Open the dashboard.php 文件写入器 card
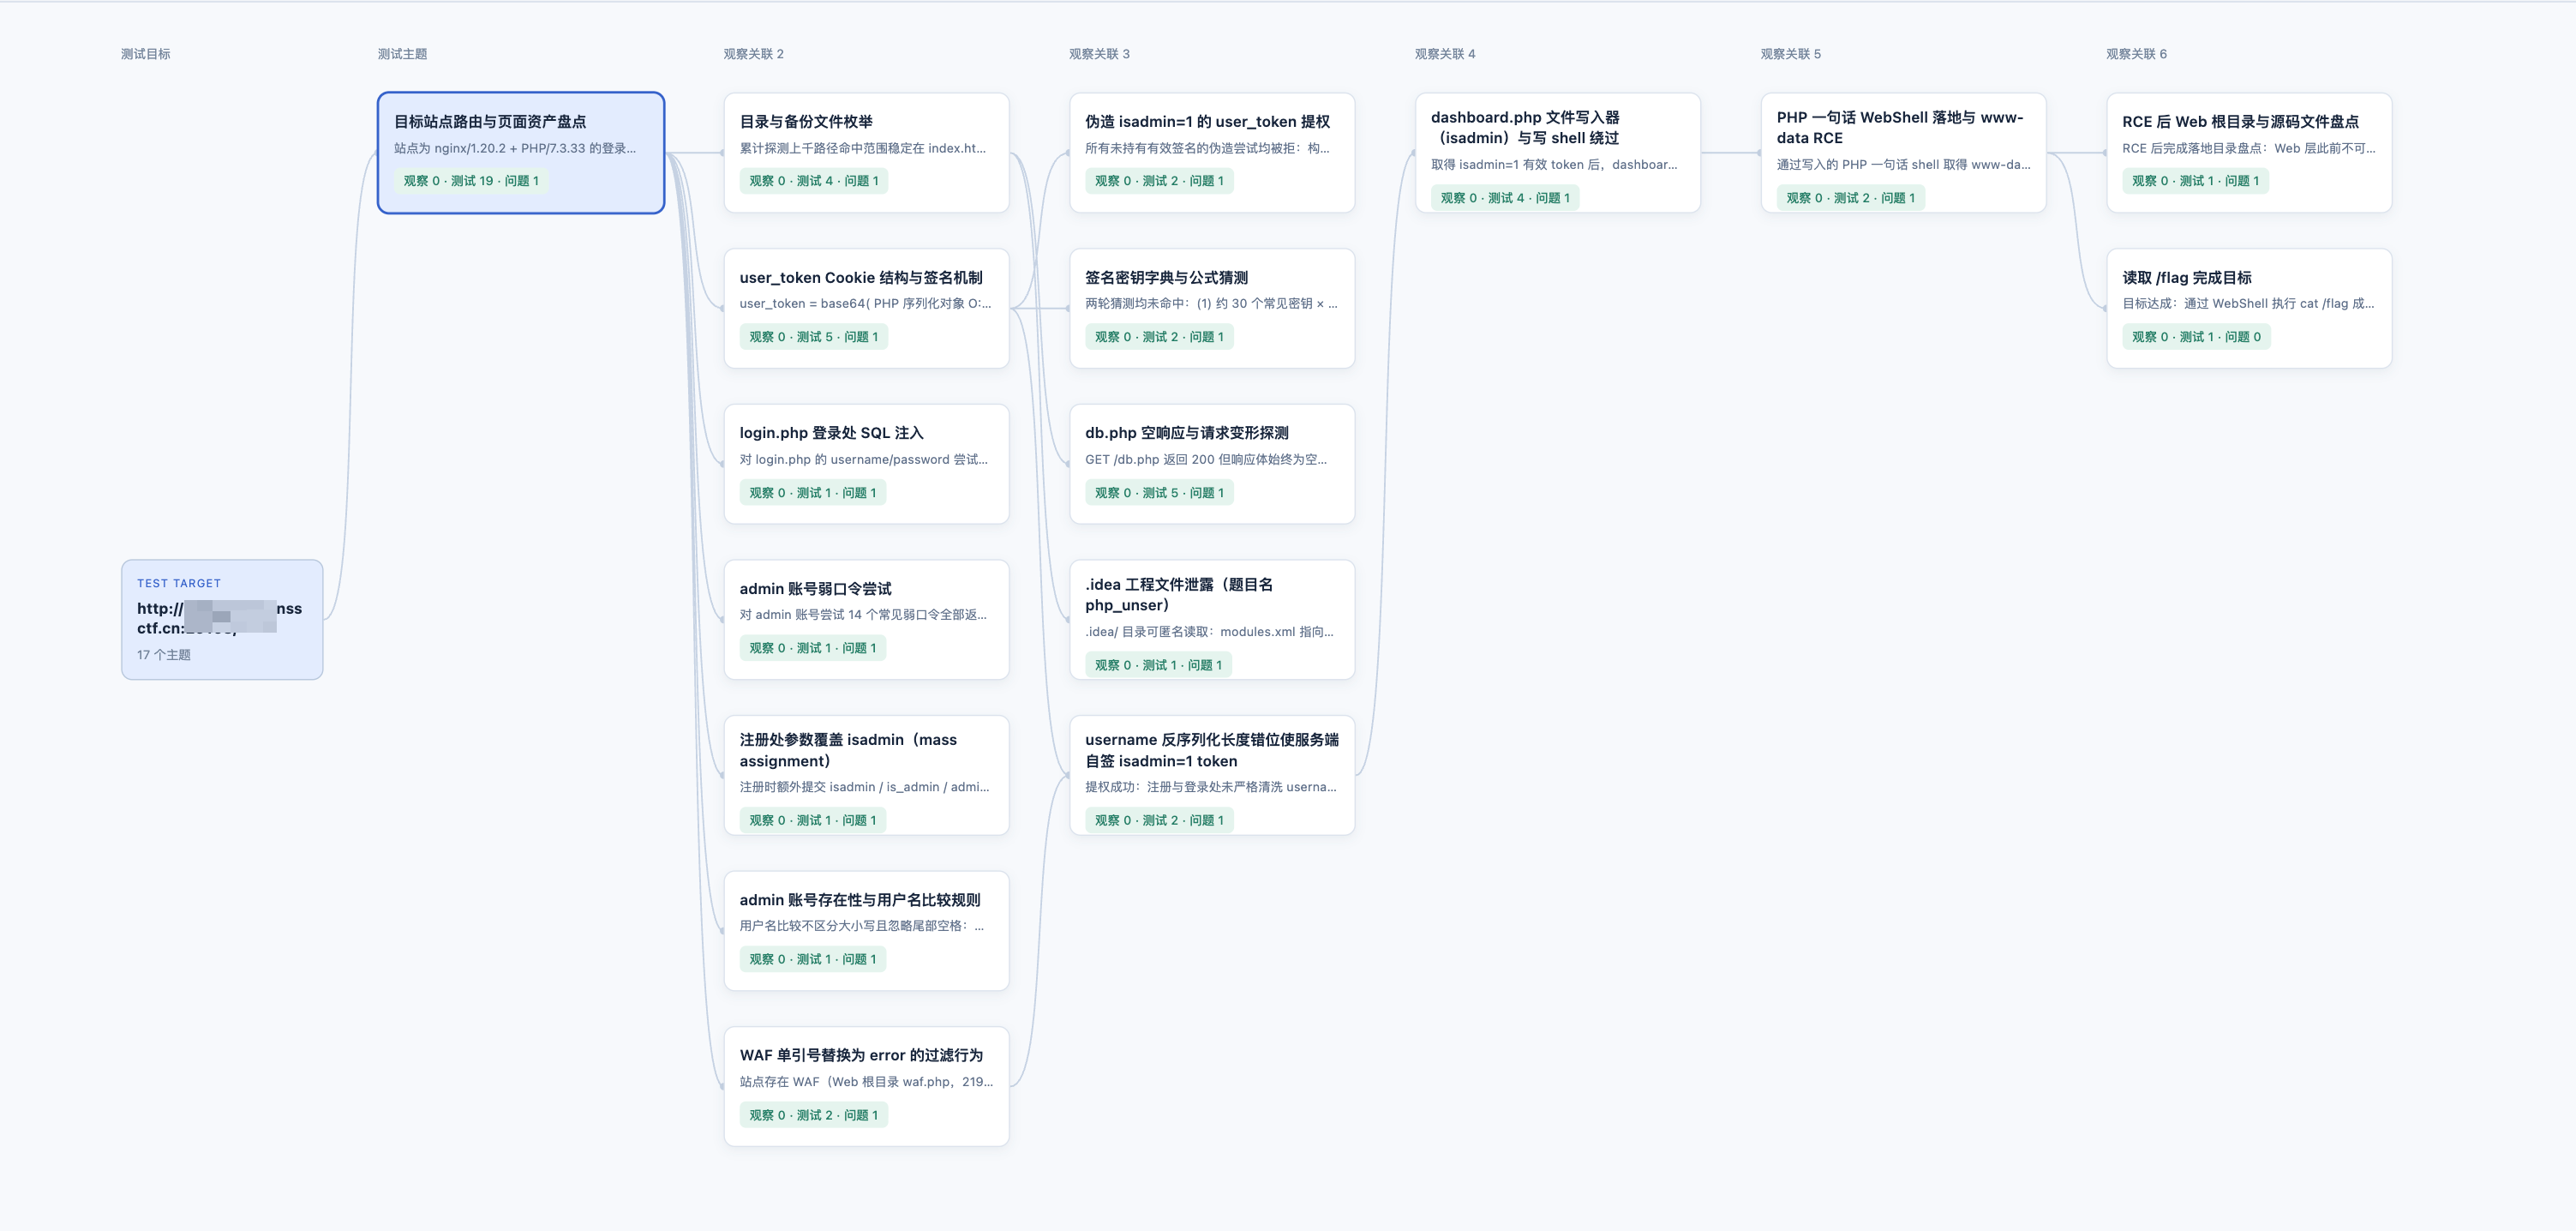Image resolution: width=2576 pixels, height=1231 pixels. [1558, 153]
